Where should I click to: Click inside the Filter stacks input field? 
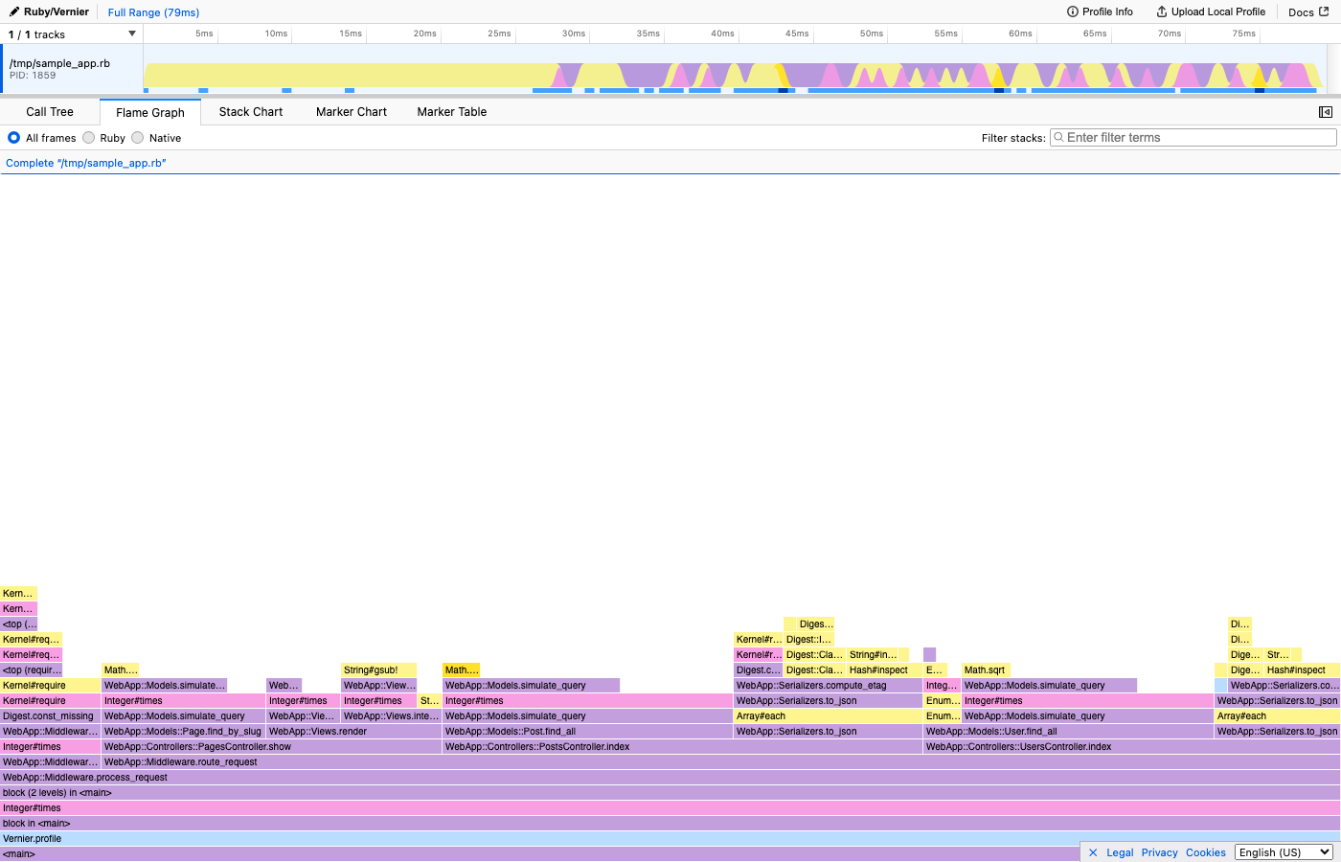click(1193, 137)
